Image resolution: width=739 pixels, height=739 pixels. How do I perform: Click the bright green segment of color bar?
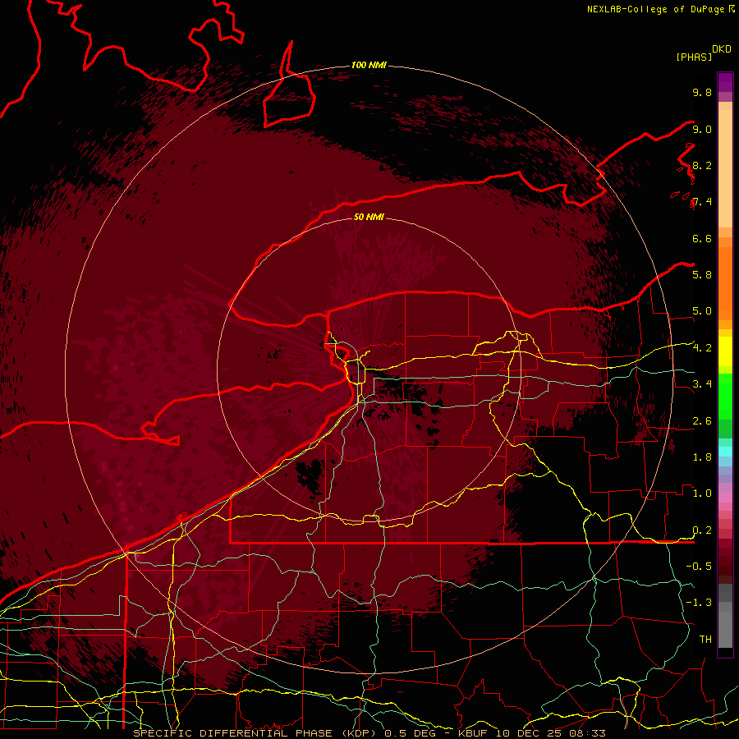coord(725,396)
